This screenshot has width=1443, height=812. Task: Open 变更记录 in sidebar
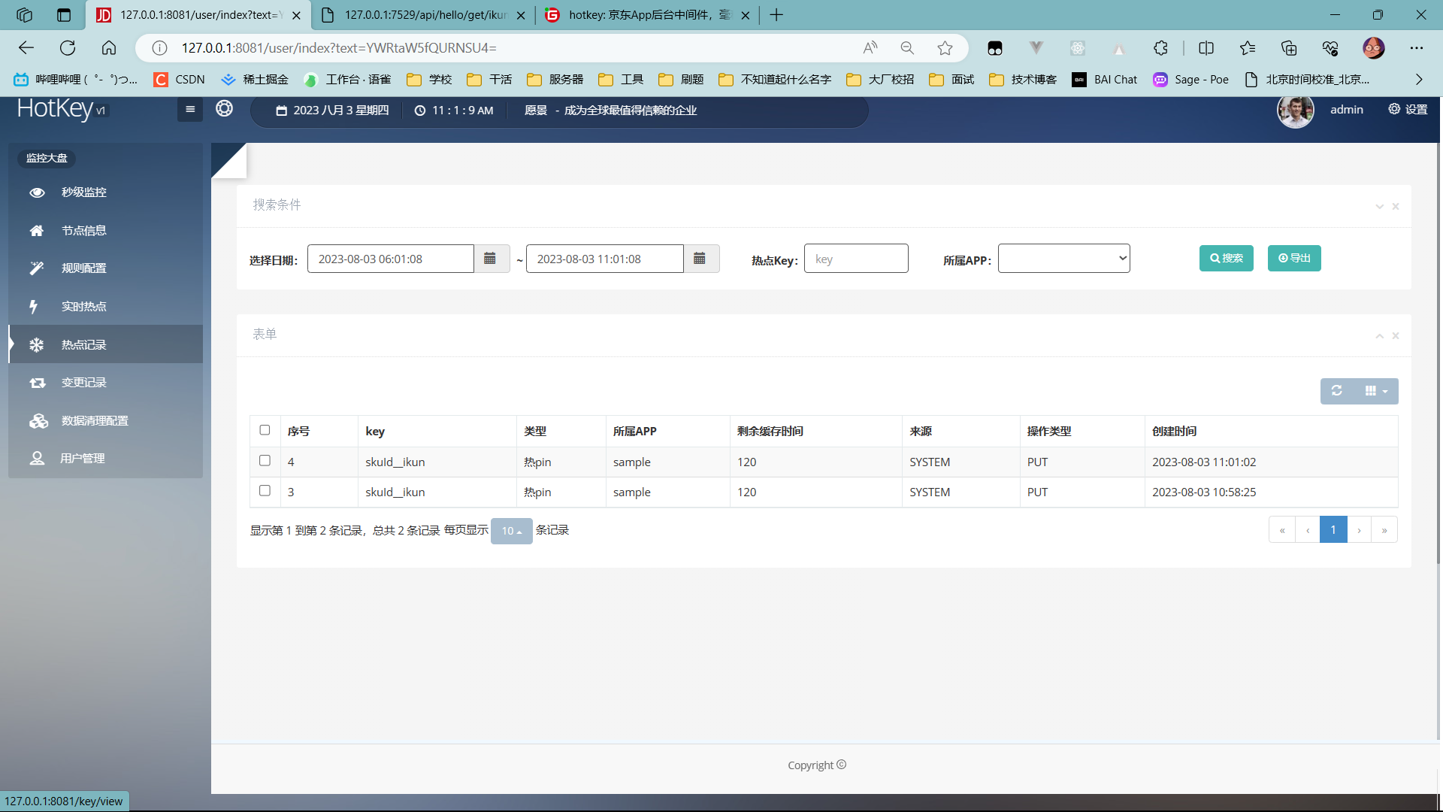[83, 383]
